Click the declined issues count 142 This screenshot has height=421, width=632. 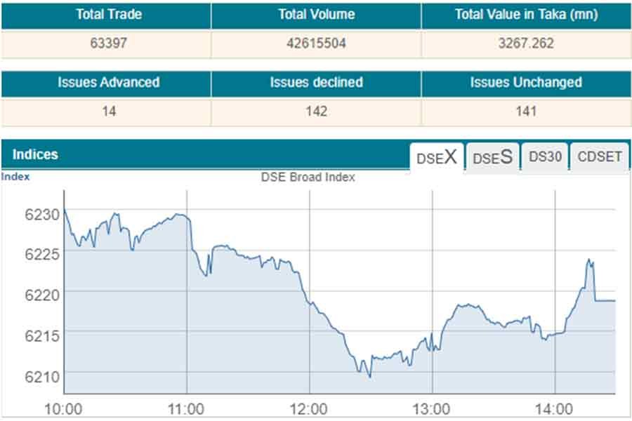tap(316, 111)
